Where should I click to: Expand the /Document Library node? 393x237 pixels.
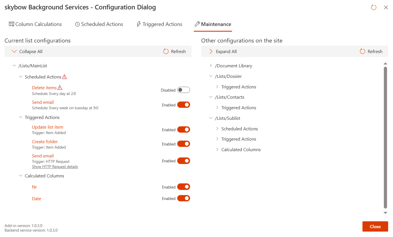(211, 66)
